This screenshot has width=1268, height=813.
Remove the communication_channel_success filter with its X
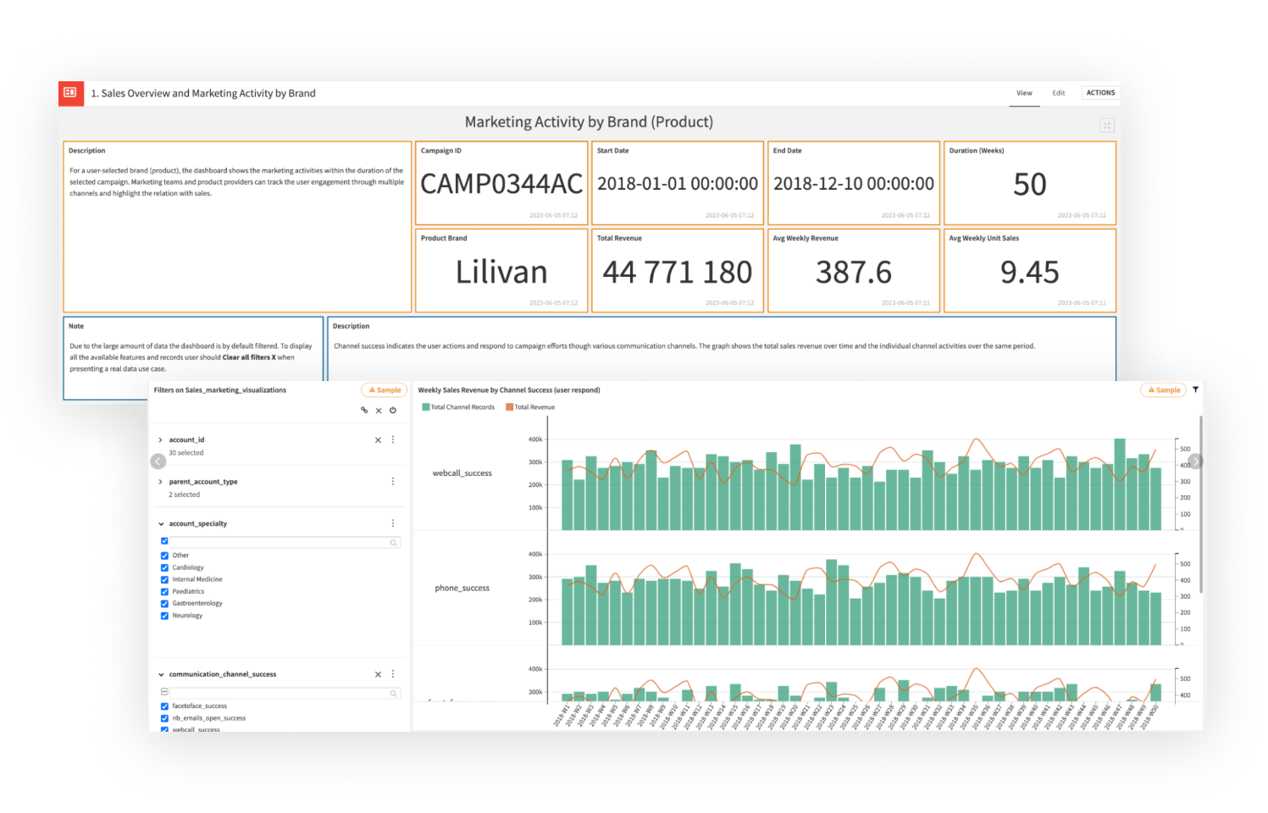click(378, 674)
